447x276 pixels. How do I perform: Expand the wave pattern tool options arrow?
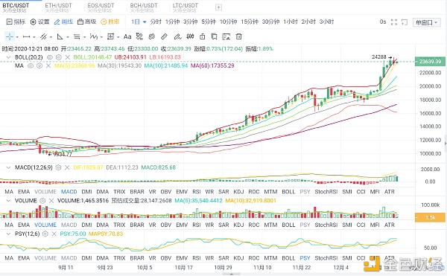click(x=101, y=37)
